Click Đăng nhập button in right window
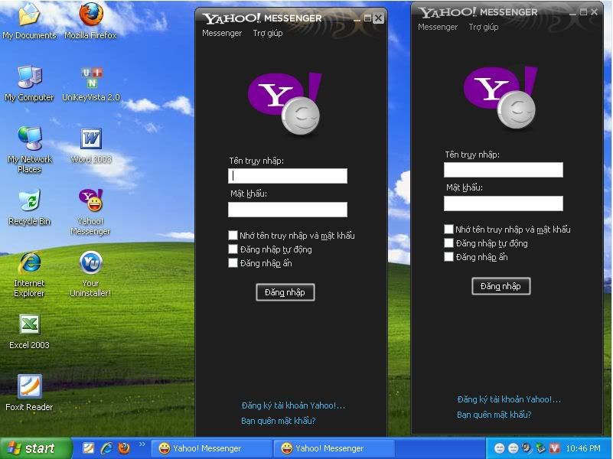 [501, 286]
